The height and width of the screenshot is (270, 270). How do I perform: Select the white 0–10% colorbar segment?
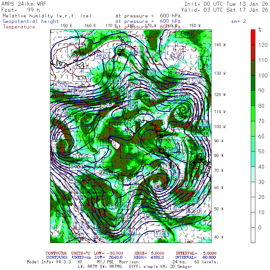coord(253,220)
